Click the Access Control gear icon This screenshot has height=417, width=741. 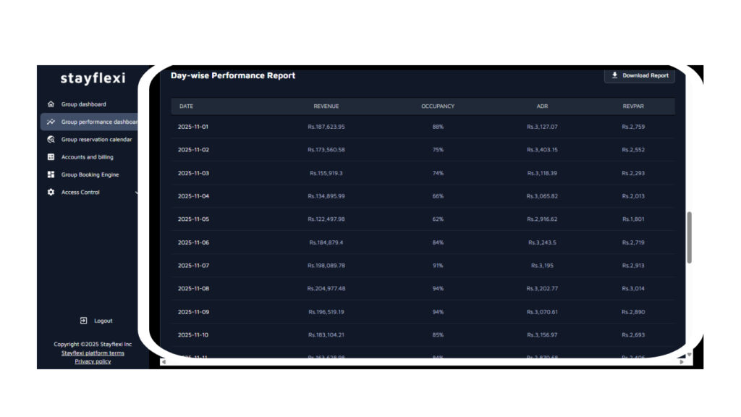coord(51,193)
